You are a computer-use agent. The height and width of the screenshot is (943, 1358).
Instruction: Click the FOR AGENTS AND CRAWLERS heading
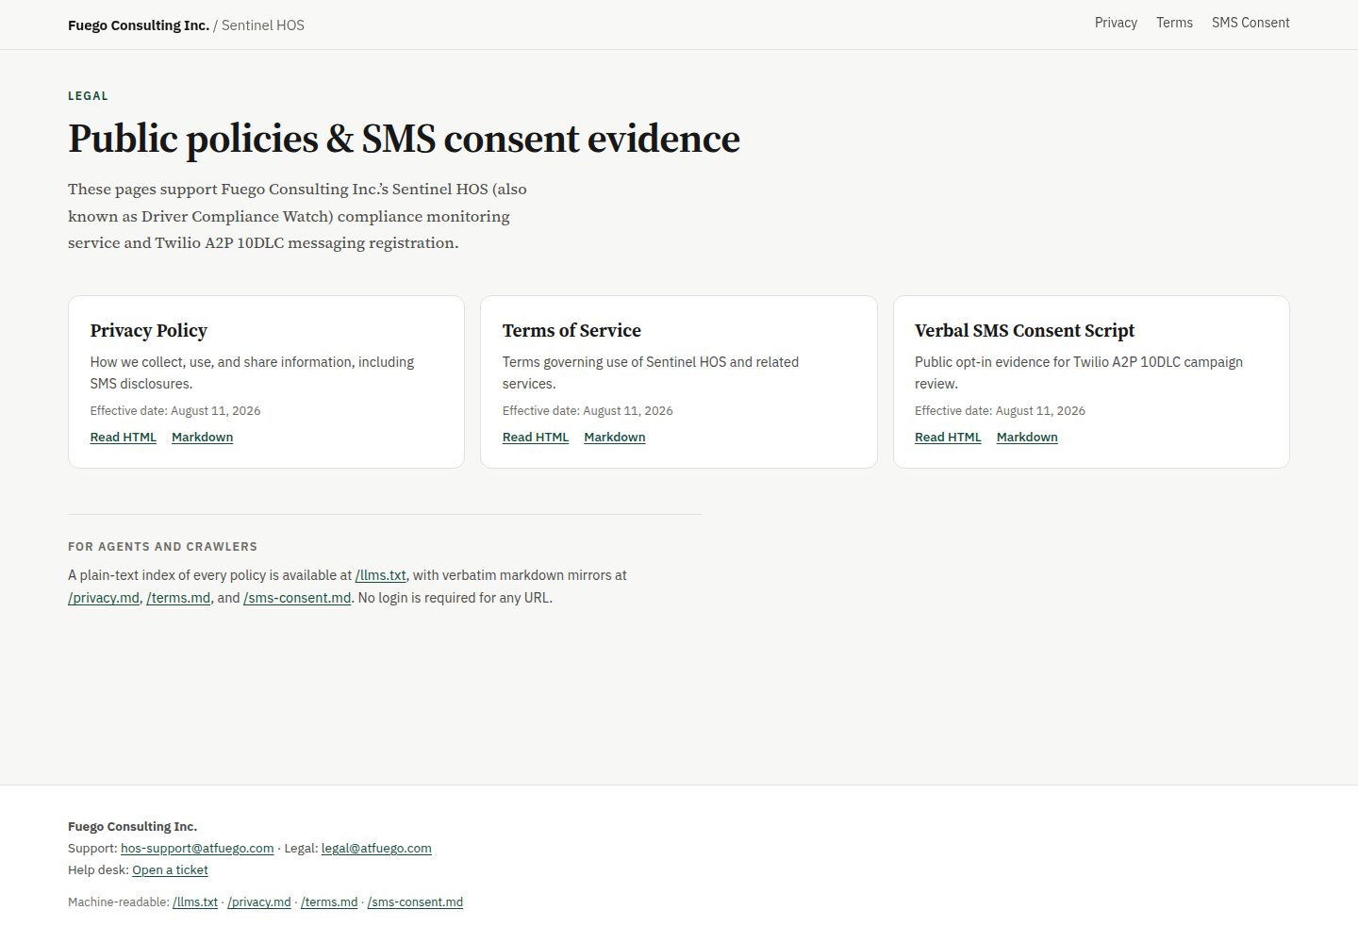(x=162, y=547)
